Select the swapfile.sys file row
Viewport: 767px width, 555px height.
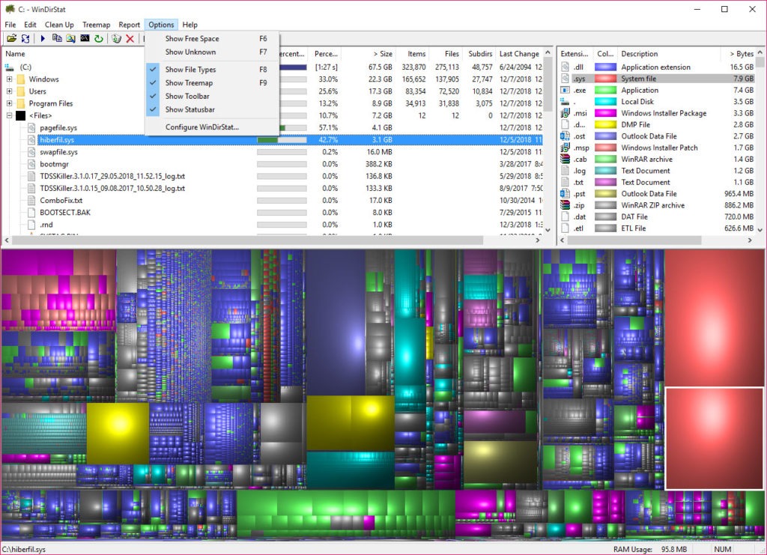(273, 152)
